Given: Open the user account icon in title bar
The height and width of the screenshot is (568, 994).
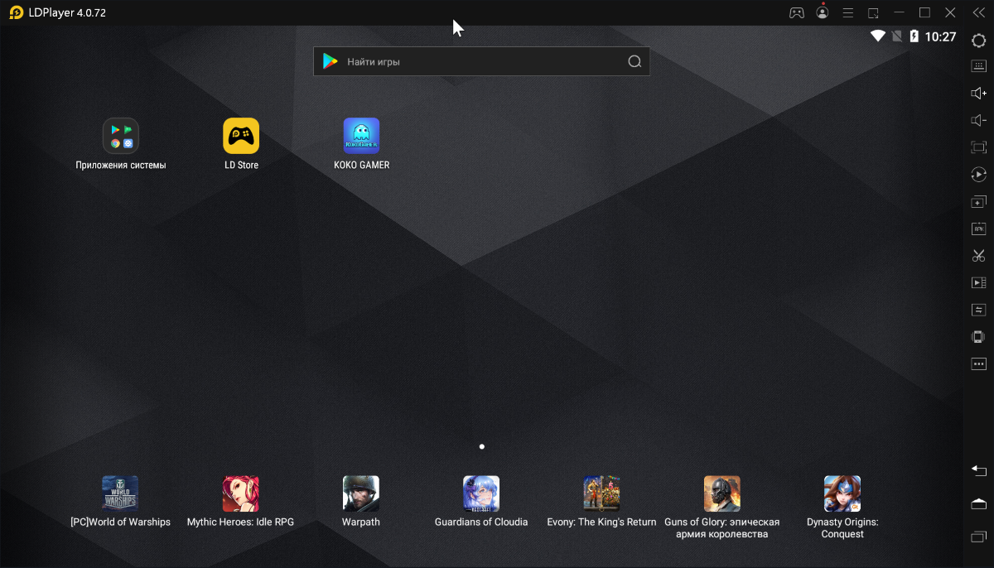Looking at the screenshot, I should [822, 12].
